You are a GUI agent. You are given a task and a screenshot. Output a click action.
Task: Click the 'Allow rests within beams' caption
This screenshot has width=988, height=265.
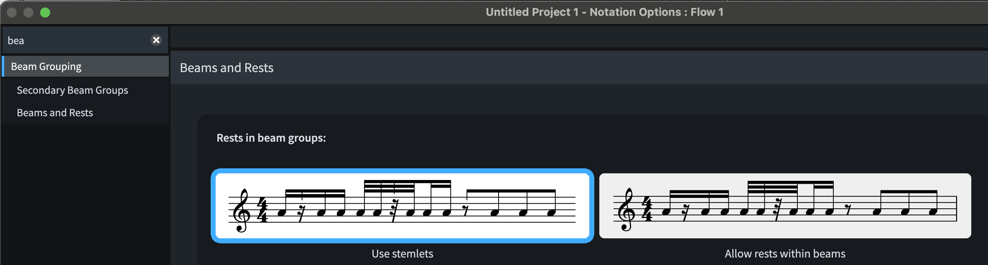[785, 254]
